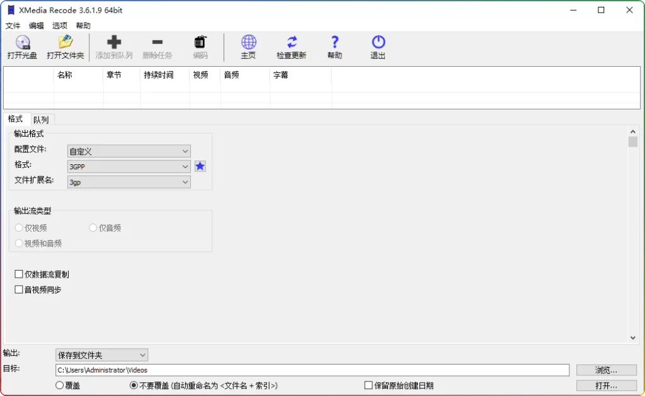Click the 打开文件夹 folder icon

(65, 43)
